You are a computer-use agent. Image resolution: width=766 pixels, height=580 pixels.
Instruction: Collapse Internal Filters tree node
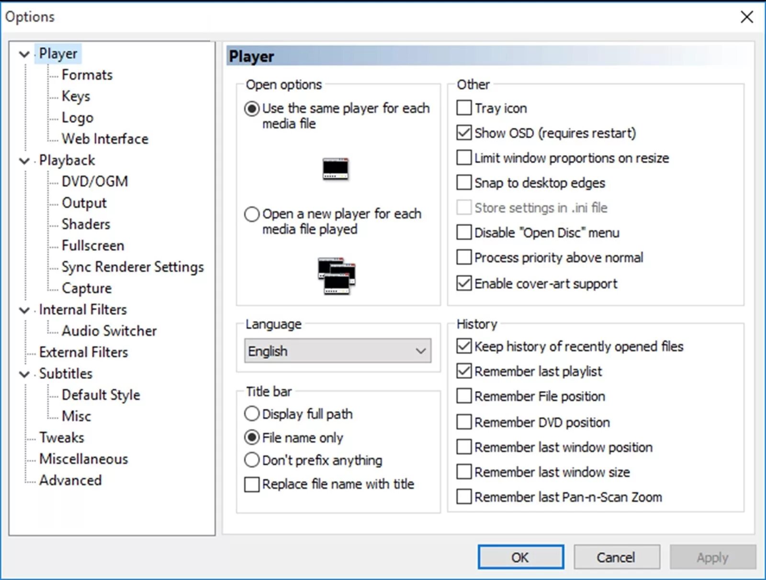24,310
